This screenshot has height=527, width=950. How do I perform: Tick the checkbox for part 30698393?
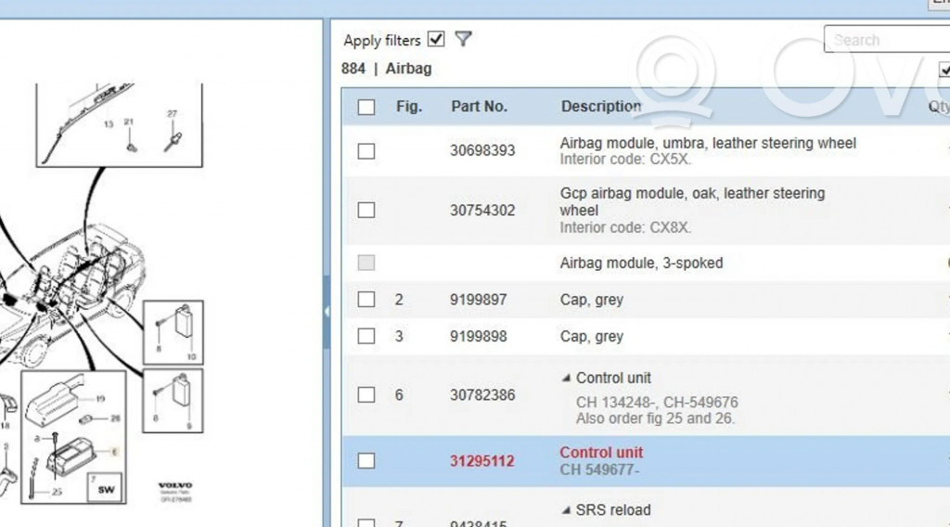[366, 150]
